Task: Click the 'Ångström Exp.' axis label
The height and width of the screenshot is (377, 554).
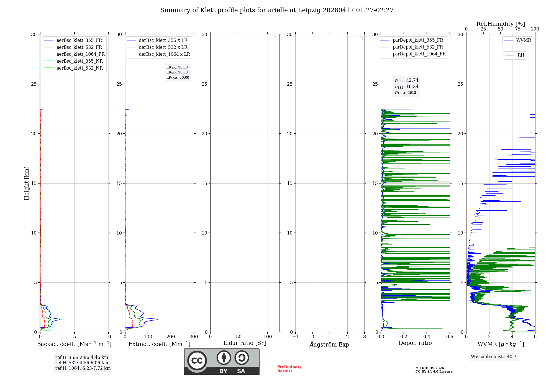Action: coord(330,344)
